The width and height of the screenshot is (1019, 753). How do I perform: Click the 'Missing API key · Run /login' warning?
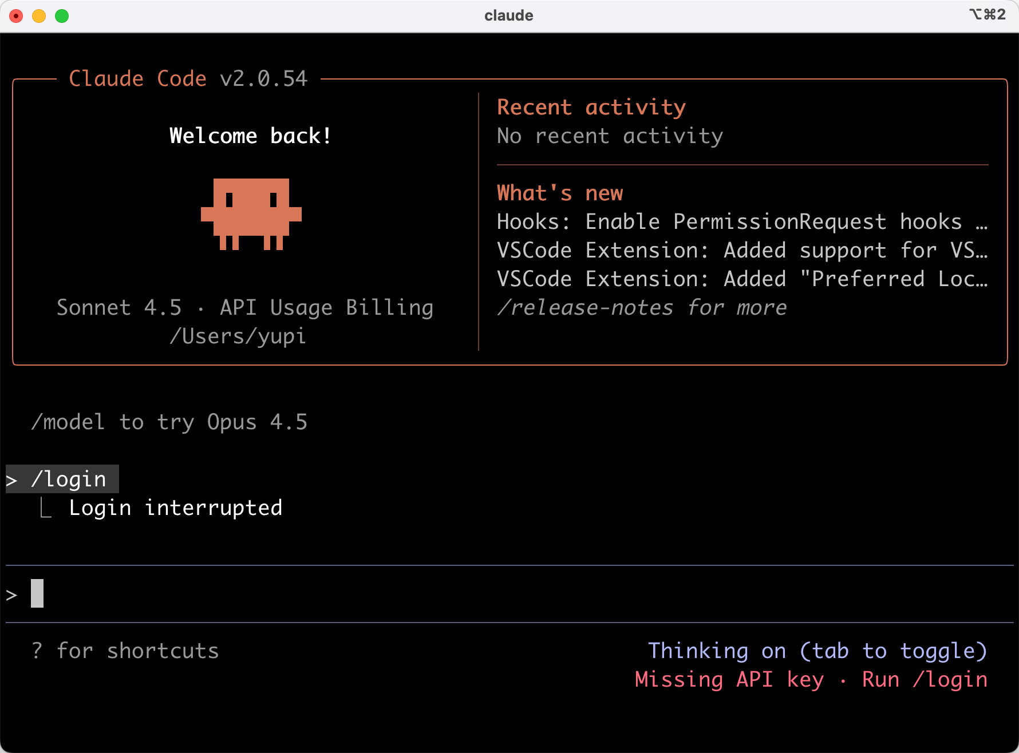[811, 680]
